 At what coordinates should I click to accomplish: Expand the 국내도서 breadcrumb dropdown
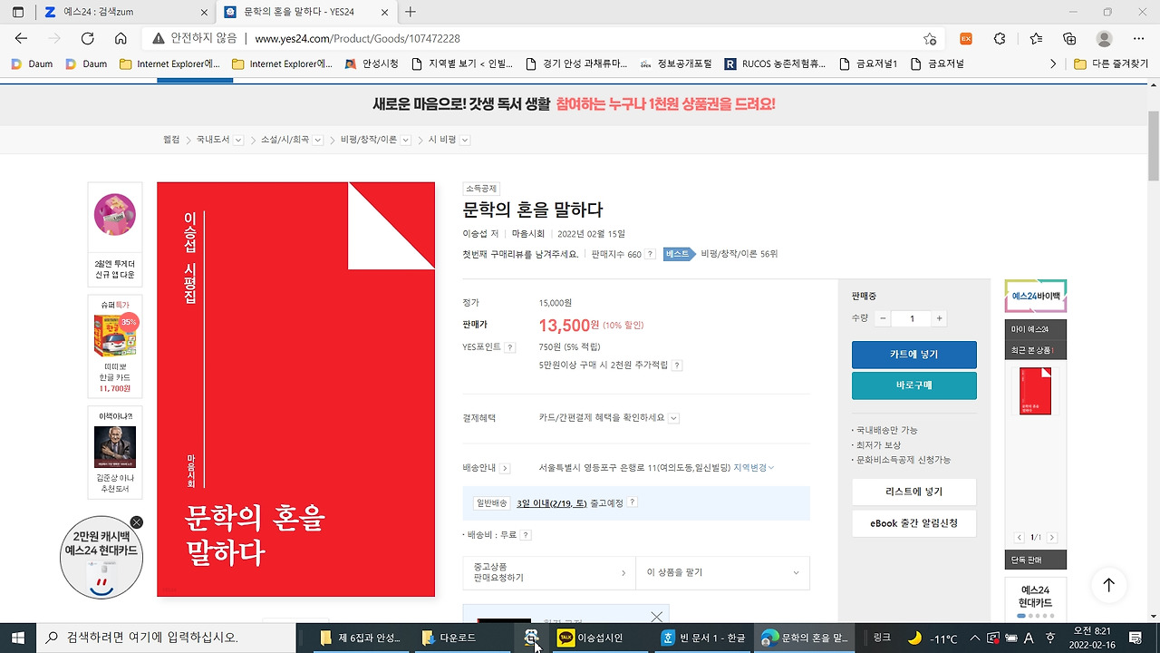coord(237,140)
